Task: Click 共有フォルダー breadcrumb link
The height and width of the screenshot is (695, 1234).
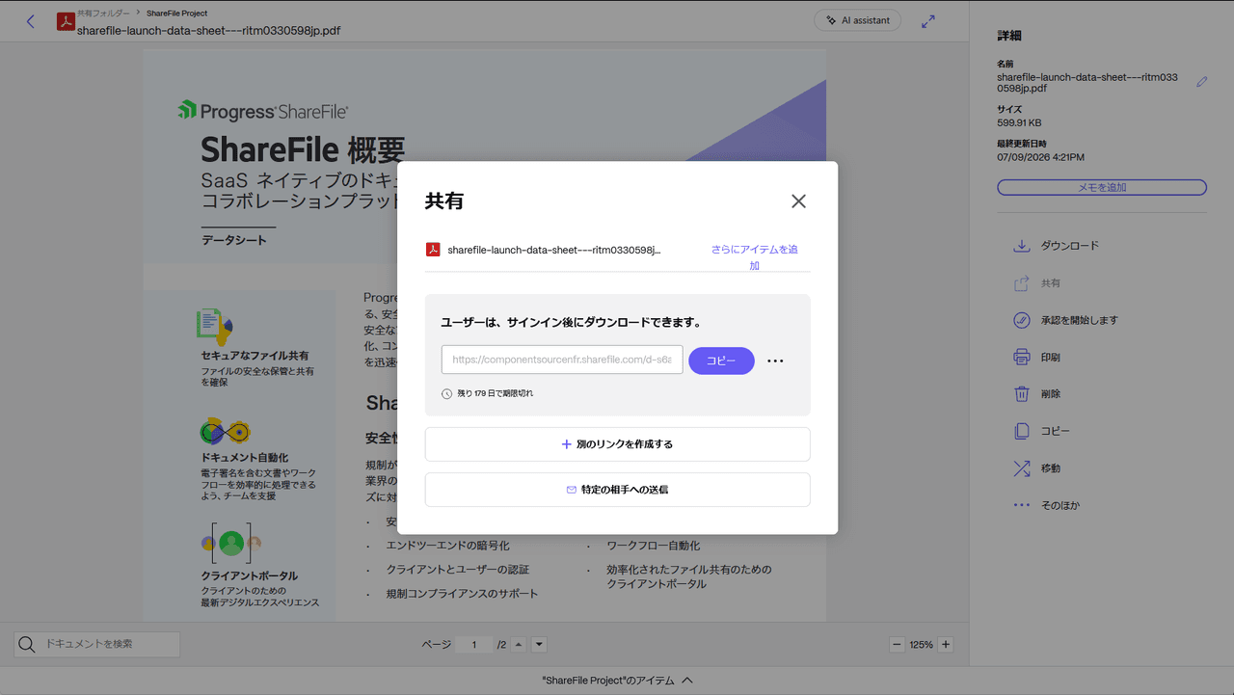Action: pos(103,13)
